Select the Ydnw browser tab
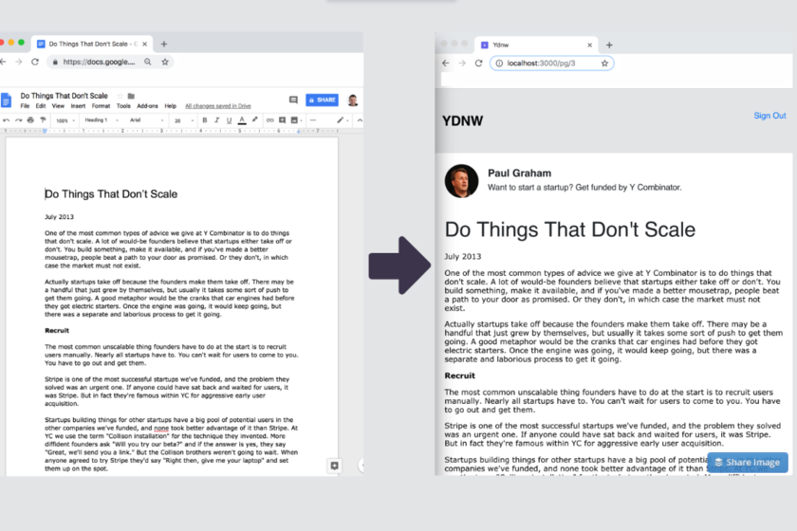This screenshot has height=531, width=797. click(536, 45)
